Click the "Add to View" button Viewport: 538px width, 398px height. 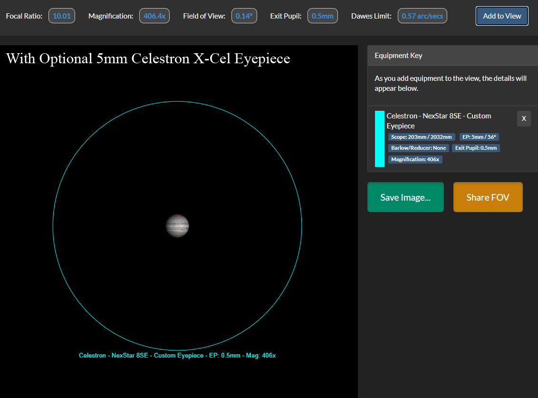pyautogui.click(x=502, y=16)
